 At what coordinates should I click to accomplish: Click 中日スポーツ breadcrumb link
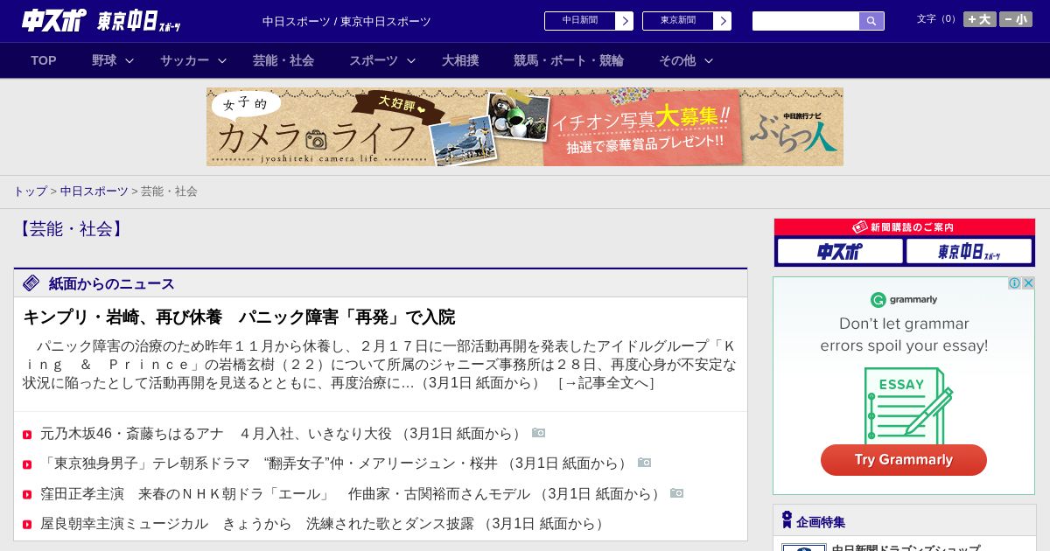94,191
